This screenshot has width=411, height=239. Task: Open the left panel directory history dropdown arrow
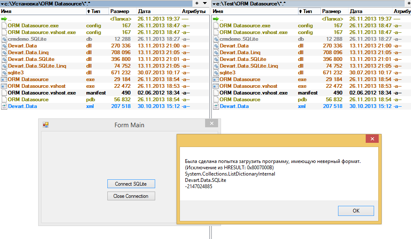tap(205, 3)
